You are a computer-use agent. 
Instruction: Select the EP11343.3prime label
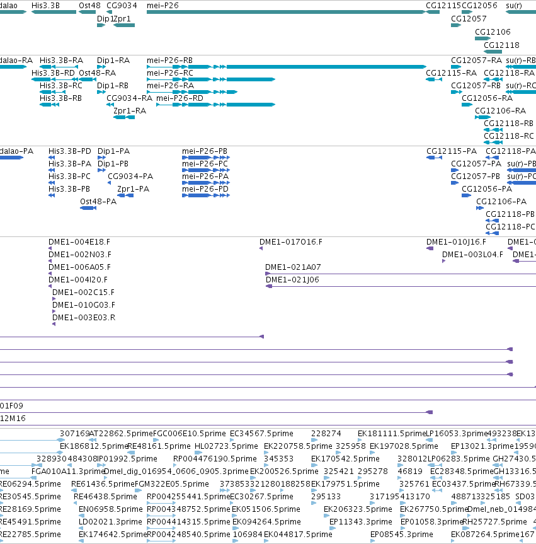(x=360, y=522)
